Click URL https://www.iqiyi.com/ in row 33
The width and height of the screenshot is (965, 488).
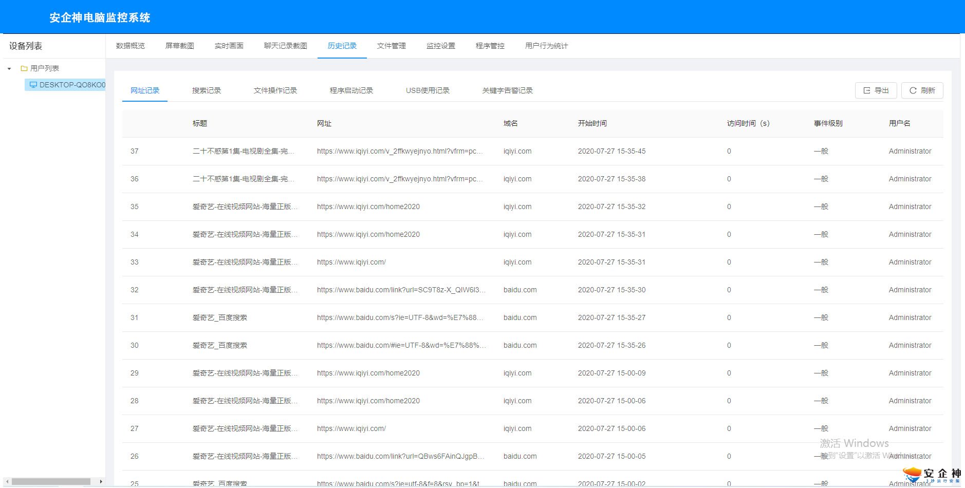351,262
